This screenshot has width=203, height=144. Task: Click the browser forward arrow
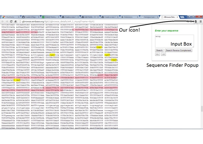(7, 22)
